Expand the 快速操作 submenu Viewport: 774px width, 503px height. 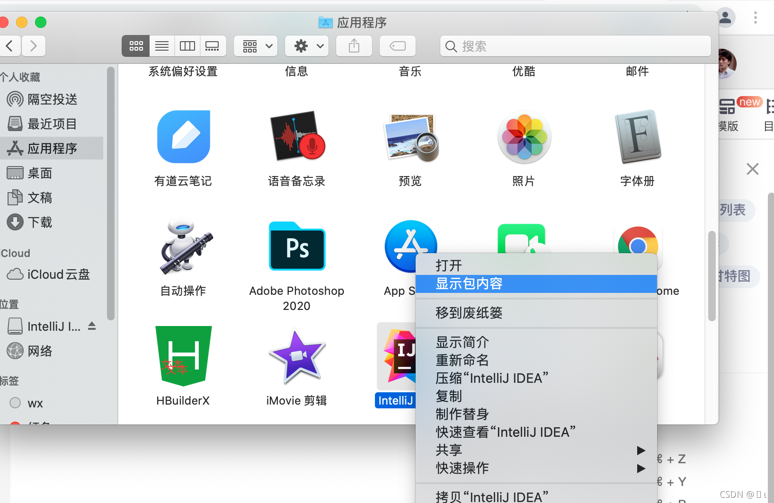point(536,468)
